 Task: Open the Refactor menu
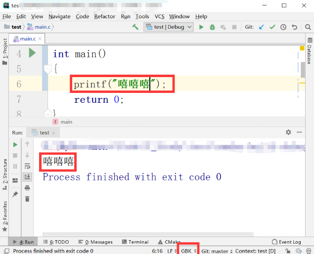point(104,16)
